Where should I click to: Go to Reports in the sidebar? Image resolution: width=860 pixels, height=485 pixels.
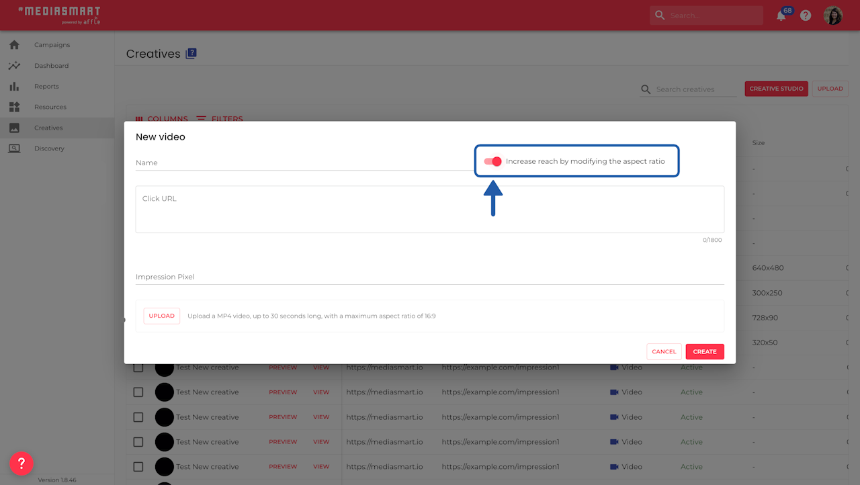click(x=46, y=87)
